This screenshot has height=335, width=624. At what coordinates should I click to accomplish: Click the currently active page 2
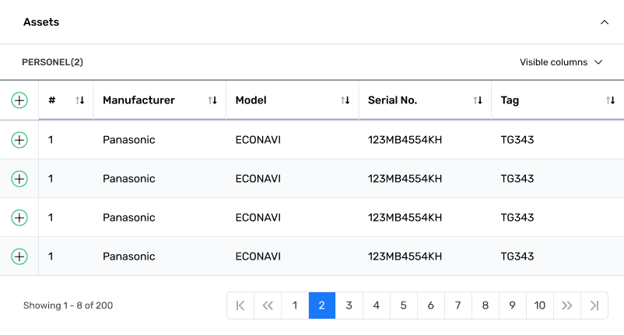[322, 305]
